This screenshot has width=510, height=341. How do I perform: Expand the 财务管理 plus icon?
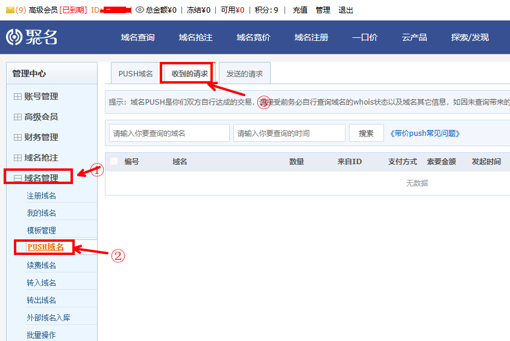17,137
